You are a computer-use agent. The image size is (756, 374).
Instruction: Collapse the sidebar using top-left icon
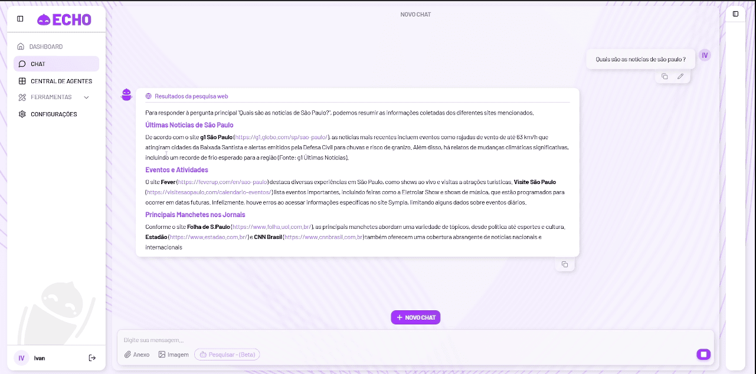[19, 18]
